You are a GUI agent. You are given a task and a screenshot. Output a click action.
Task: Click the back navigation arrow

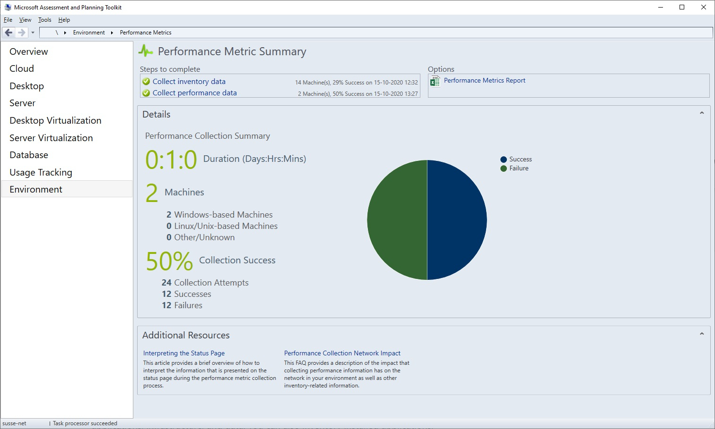(8, 32)
